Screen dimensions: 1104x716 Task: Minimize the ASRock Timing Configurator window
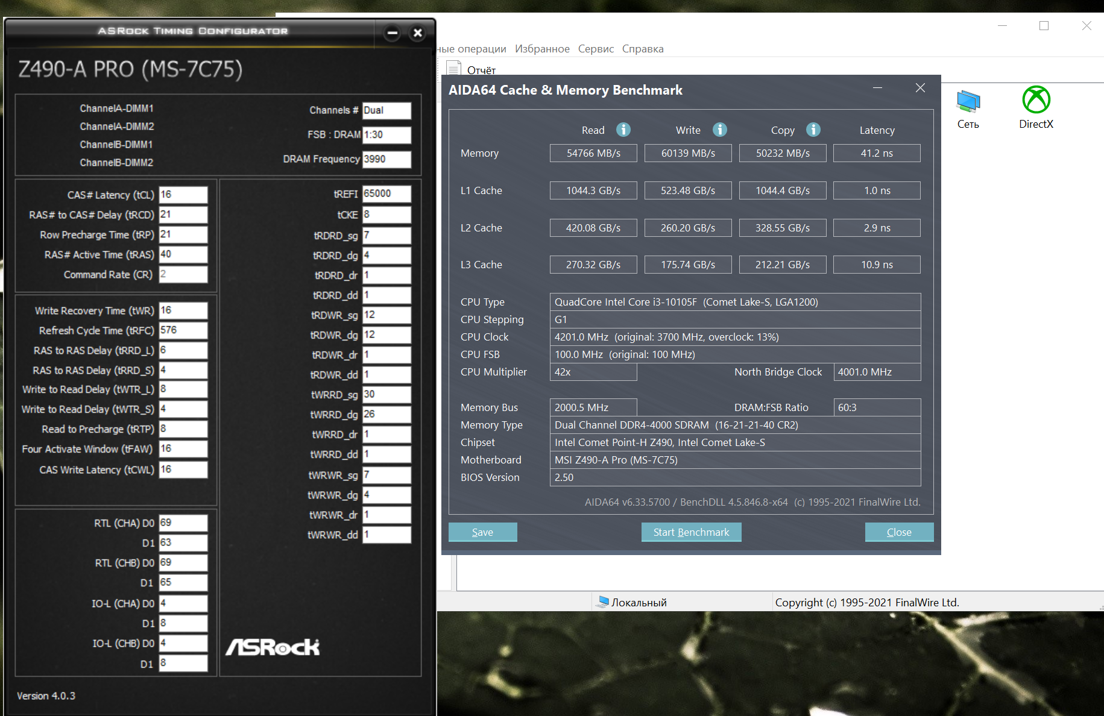(x=393, y=33)
